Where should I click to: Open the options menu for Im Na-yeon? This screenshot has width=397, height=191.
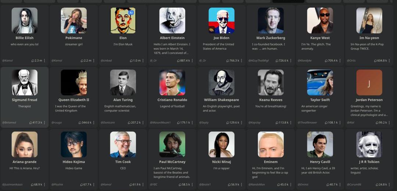click(x=389, y=60)
